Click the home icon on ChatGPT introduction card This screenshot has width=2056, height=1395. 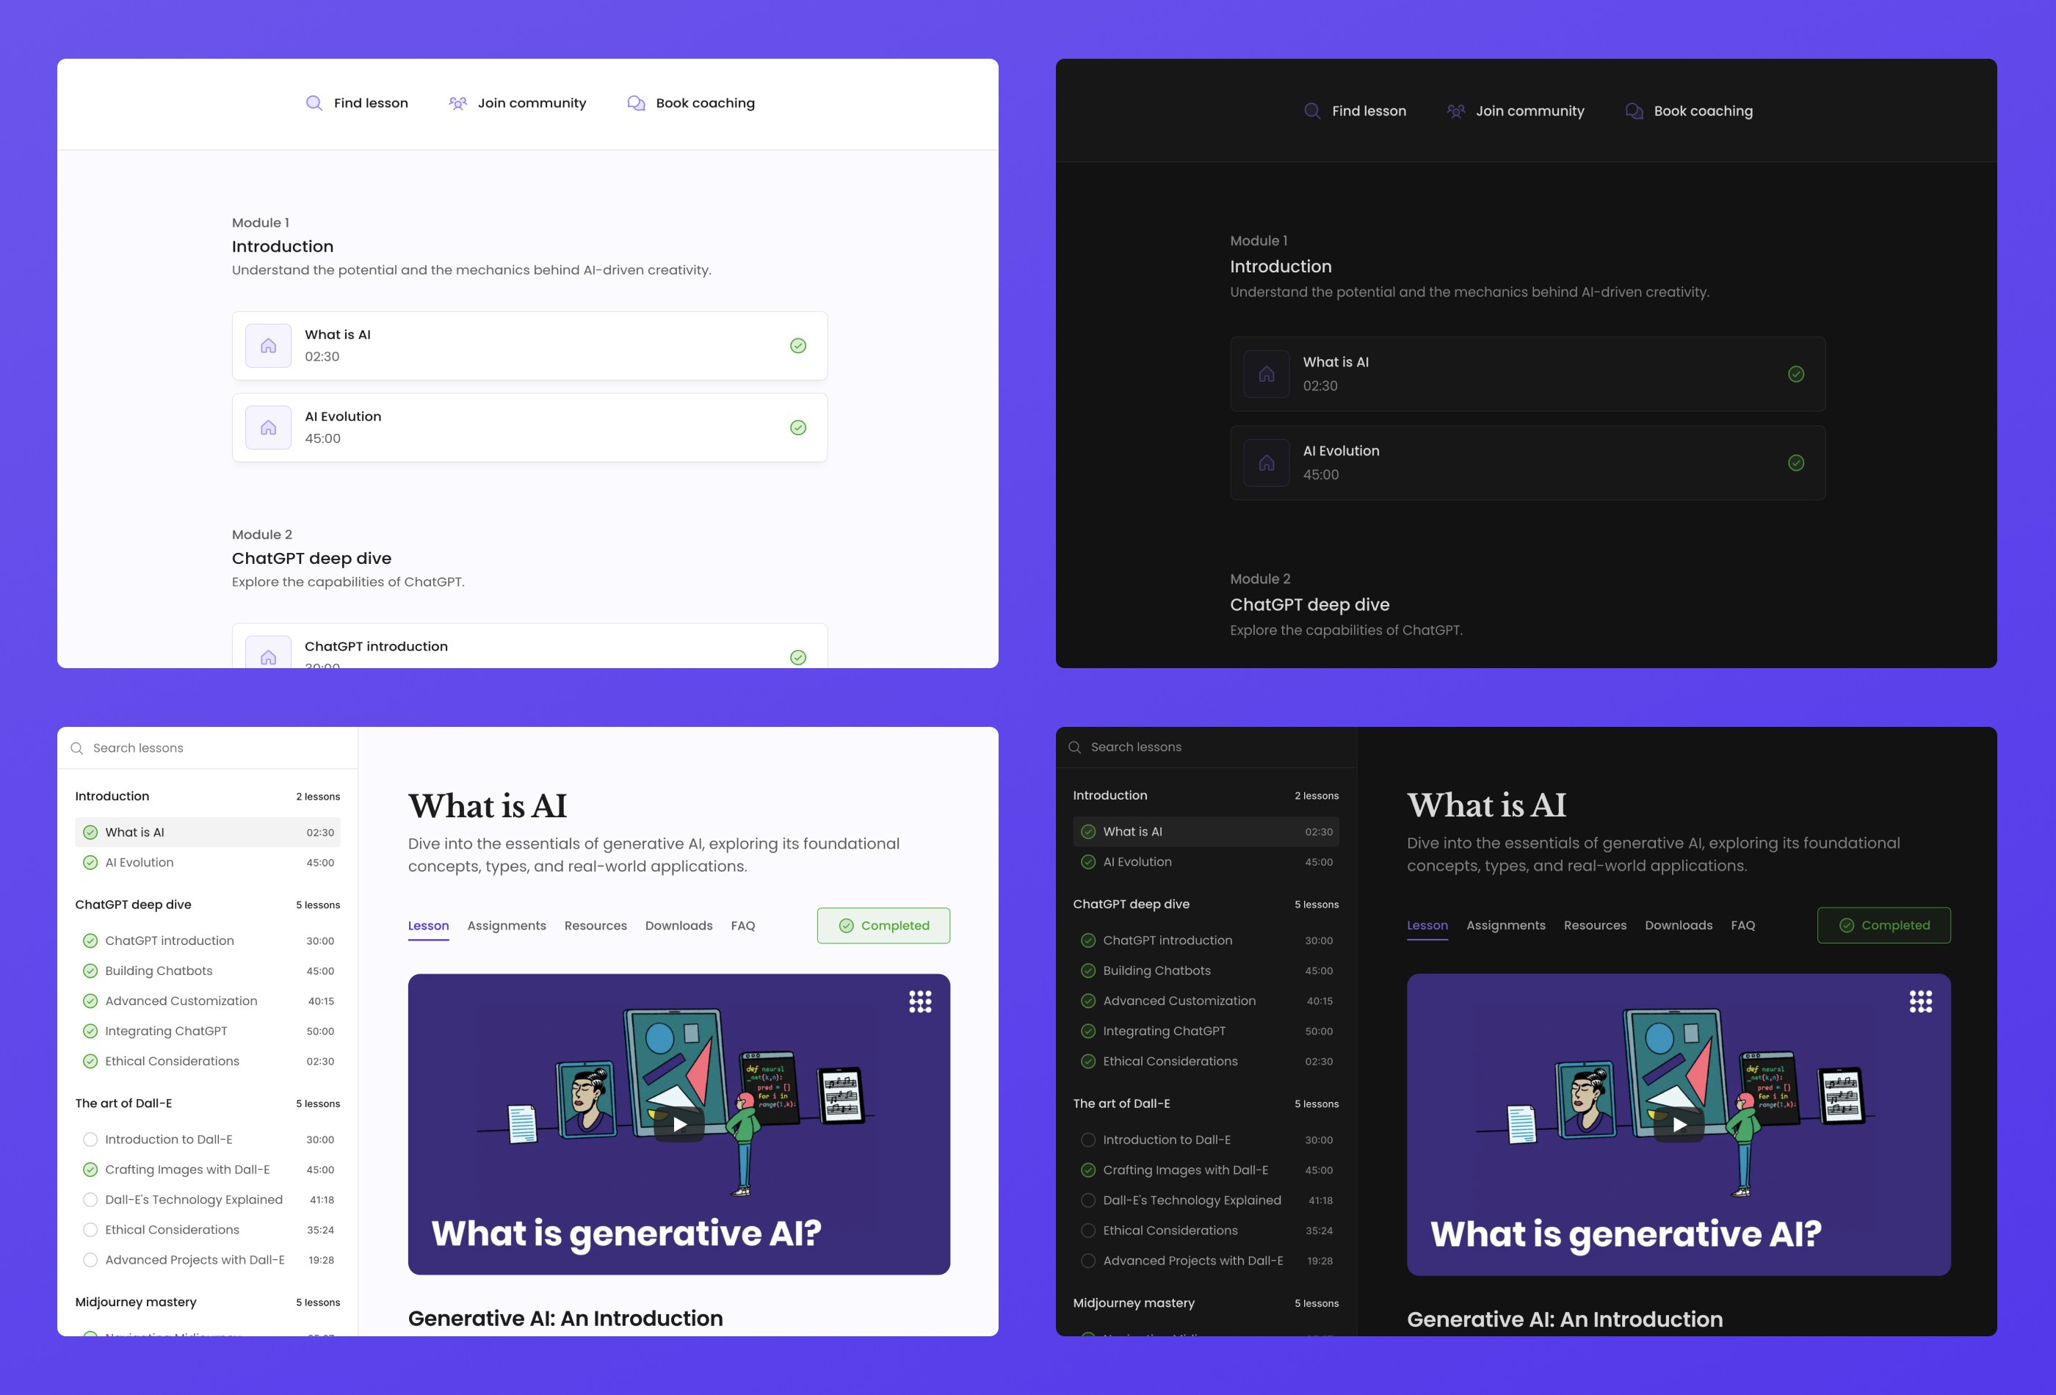point(267,656)
